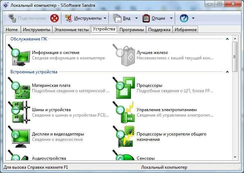Switch to the Избранное tab
Screen dimensions: 244x173
point(186,30)
